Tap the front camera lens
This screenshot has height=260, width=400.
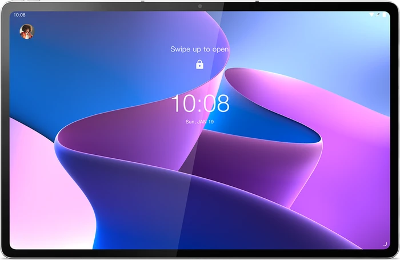[x=200, y=6]
